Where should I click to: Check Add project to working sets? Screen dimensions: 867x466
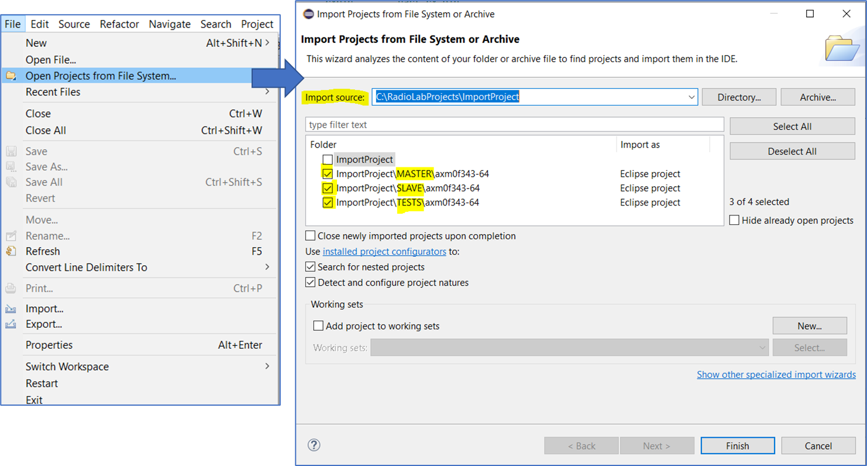[x=318, y=326]
